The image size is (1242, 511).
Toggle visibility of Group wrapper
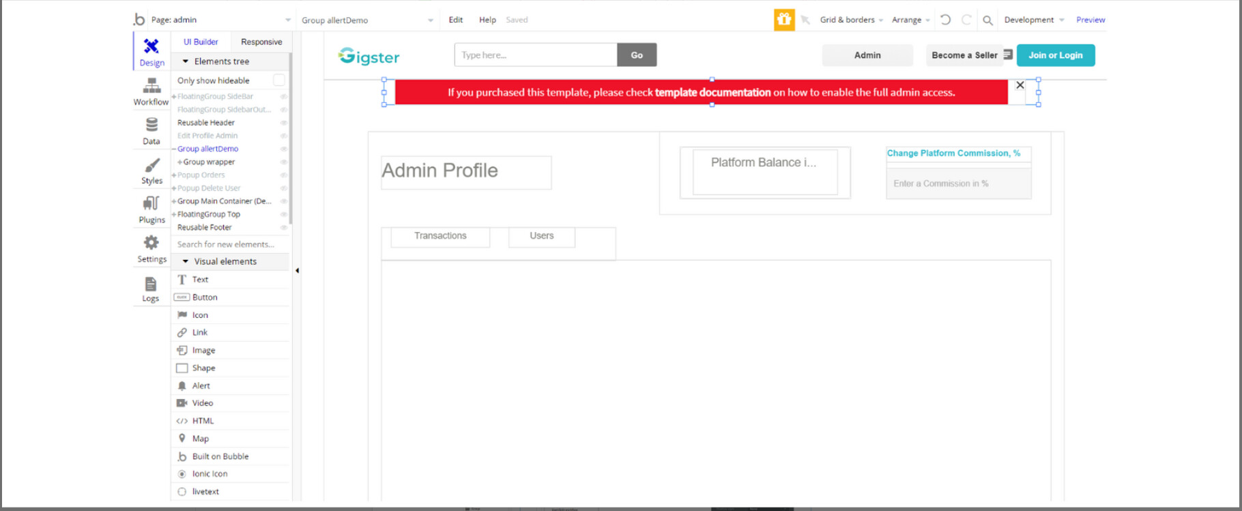click(283, 162)
